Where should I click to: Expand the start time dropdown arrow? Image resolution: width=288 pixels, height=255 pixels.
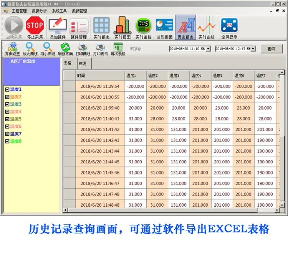point(208,49)
